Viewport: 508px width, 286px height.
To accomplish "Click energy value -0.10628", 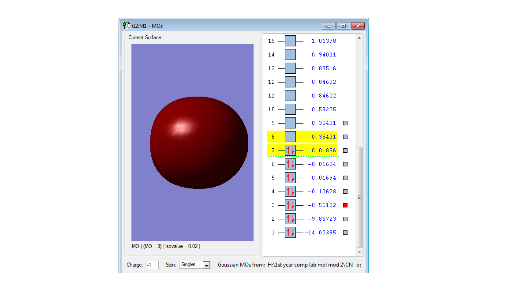I will tap(322, 191).
